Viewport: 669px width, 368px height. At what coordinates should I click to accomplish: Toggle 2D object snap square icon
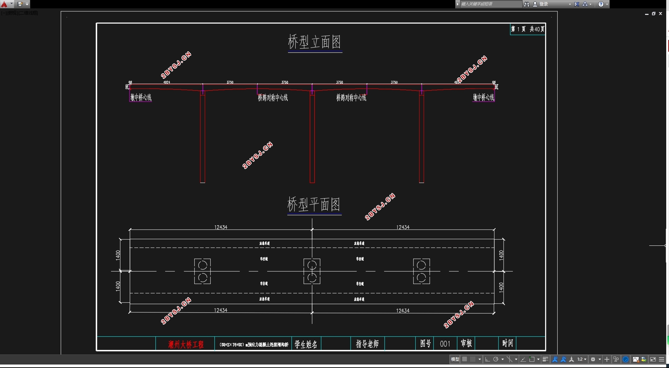tap(532, 359)
